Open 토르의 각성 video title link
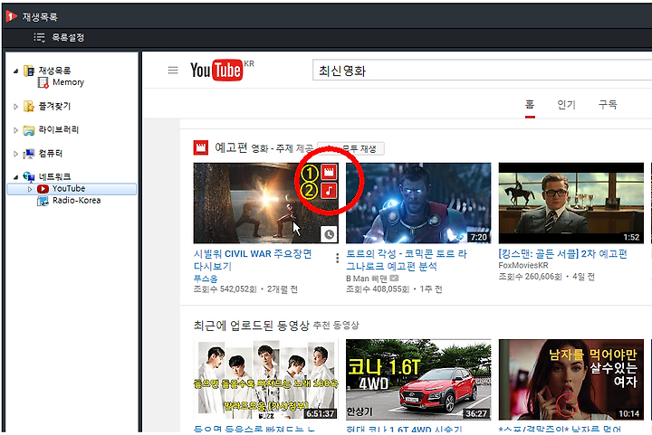The width and height of the screenshot is (652, 435). [x=407, y=260]
